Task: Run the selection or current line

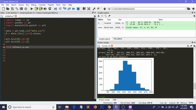Action: point(45,9)
